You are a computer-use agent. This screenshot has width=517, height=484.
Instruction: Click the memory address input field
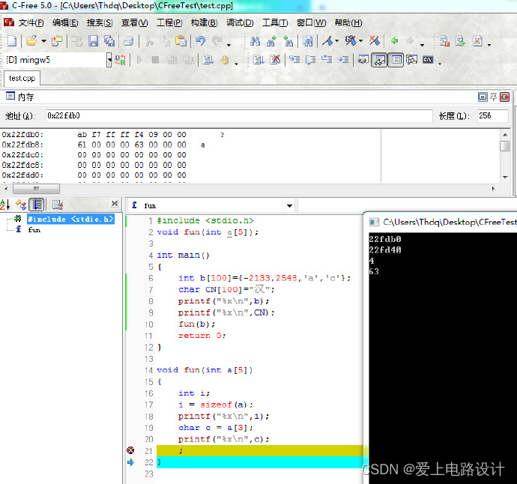click(x=239, y=115)
